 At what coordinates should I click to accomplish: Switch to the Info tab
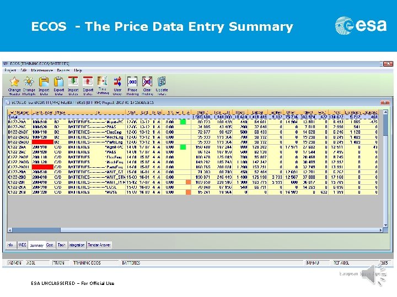click(10, 245)
